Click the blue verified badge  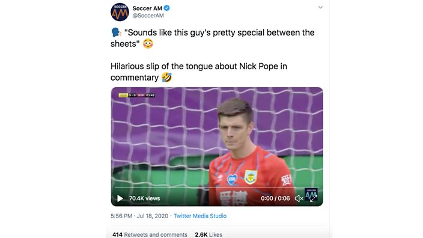[x=166, y=8]
